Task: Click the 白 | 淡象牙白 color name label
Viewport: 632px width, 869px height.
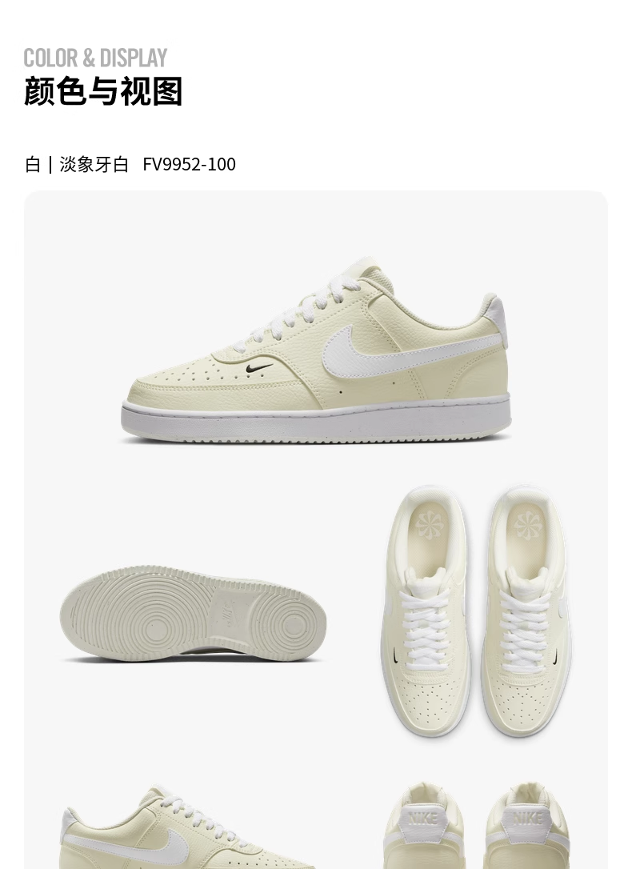Action: tap(77, 165)
